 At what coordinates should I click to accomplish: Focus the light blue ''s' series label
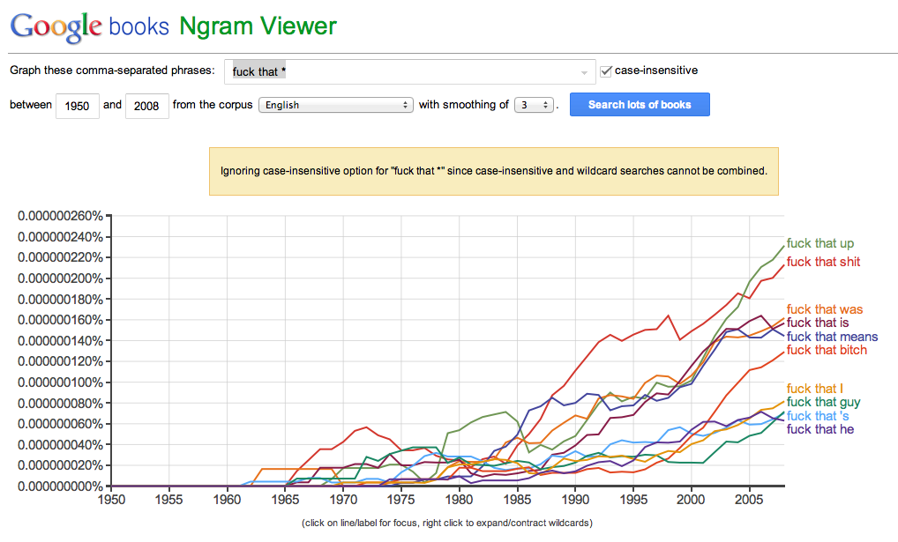[x=818, y=416]
